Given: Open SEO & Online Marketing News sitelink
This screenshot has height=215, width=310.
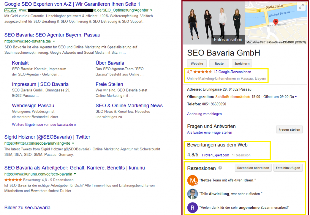Looking at the screenshot, I should (x=129, y=105).
